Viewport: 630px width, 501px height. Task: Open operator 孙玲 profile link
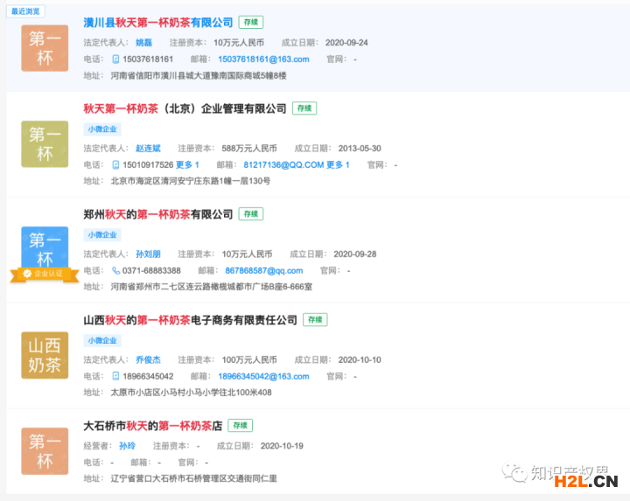[128, 446]
